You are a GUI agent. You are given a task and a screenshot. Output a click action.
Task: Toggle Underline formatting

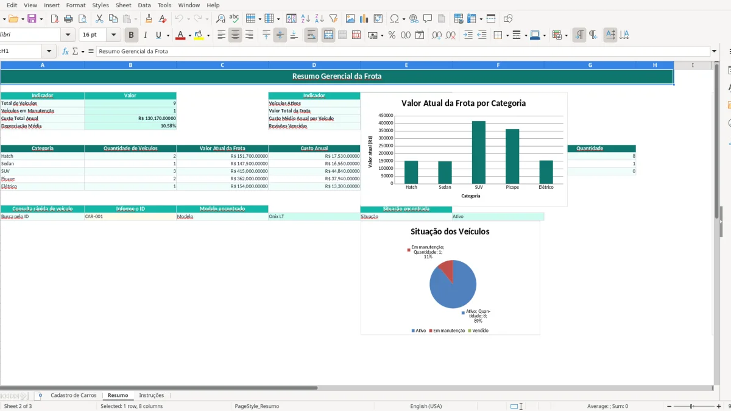(x=158, y=35)
